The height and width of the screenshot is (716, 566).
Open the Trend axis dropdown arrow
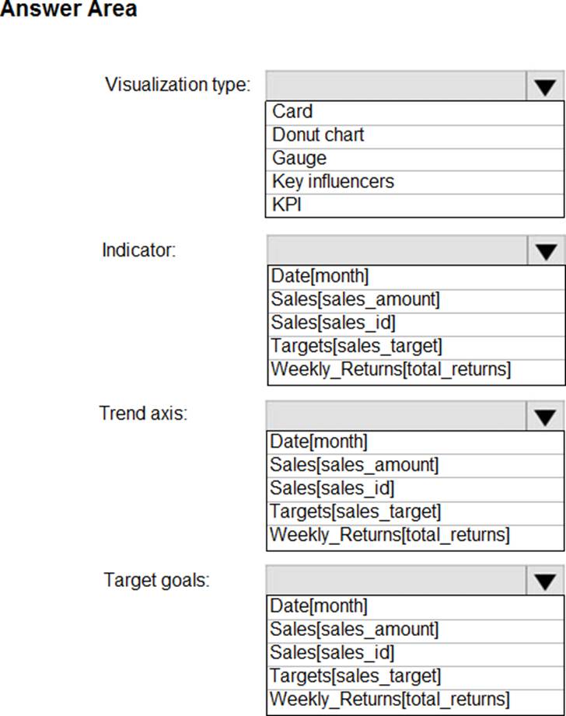point(545,416)
